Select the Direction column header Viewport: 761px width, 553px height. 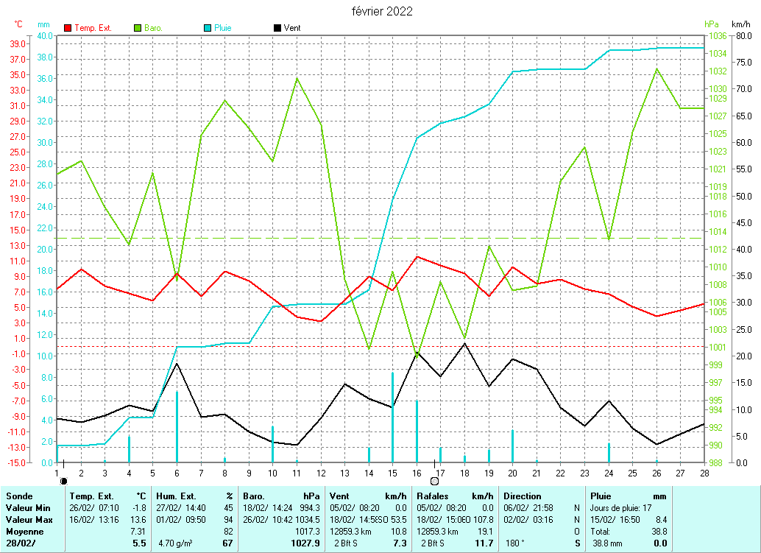[523, 496]
